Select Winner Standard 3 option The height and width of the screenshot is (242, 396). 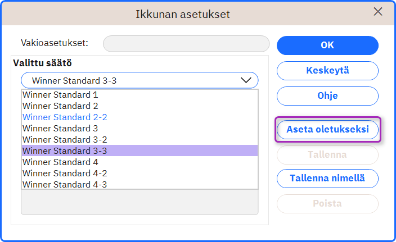[139, 129]
